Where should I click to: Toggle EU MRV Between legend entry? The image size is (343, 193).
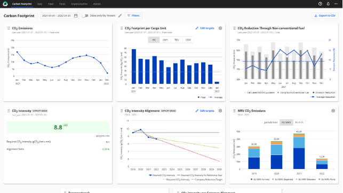(306, 180)
